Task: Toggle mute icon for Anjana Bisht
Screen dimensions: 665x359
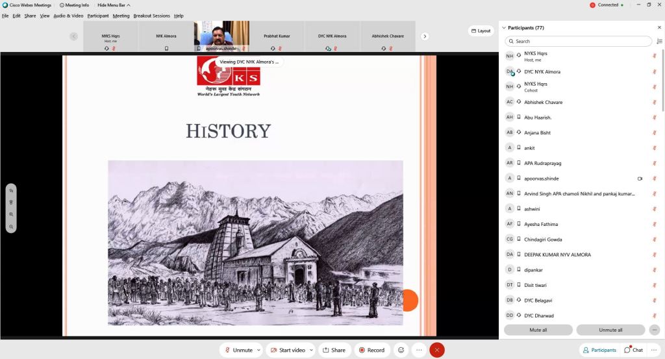Action: pos(655,132)
